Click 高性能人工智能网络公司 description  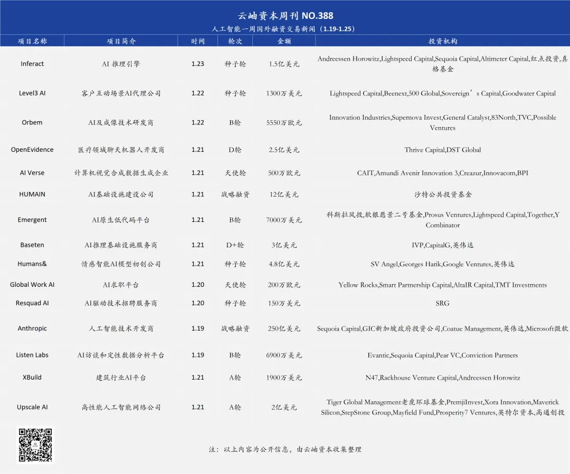pos(121,407)
